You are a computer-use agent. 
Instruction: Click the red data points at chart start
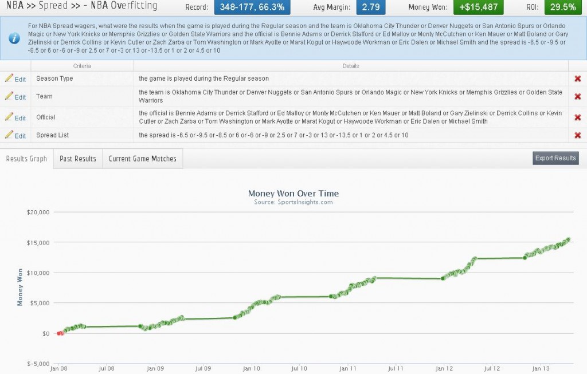pos(60,333)
